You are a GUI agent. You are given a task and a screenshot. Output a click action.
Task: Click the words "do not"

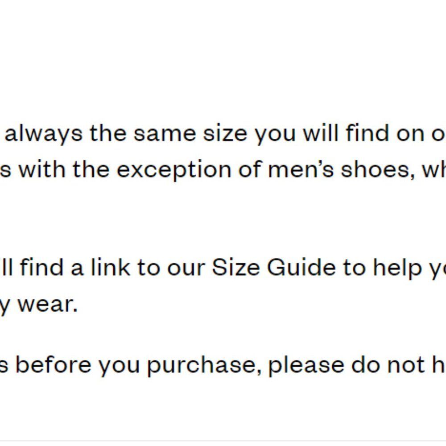tap(388, 365)
